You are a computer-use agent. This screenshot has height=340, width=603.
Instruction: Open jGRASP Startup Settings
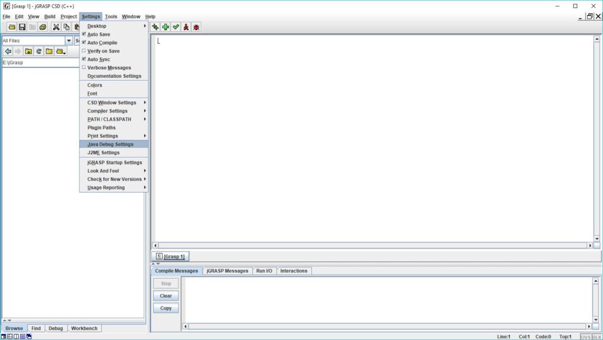114,163
